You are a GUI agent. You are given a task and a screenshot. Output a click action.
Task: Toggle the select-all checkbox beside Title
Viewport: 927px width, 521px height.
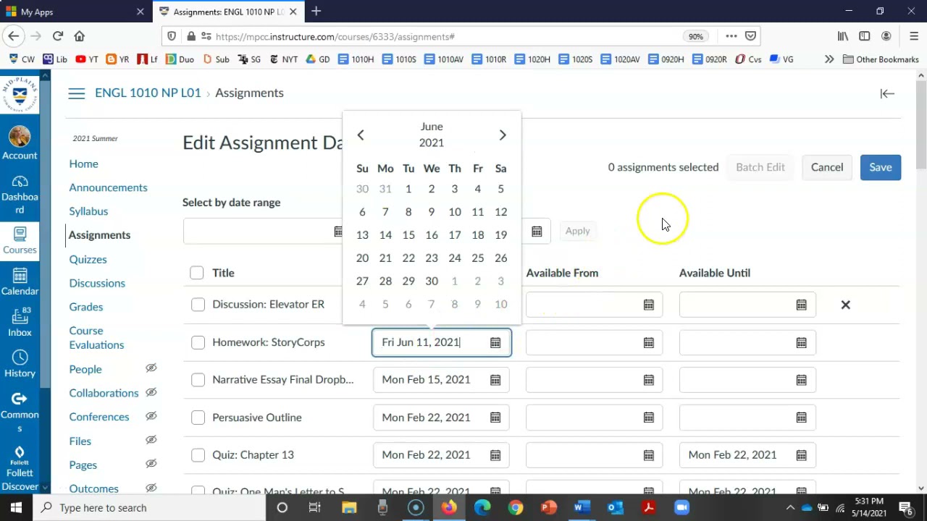coord(197,273)
